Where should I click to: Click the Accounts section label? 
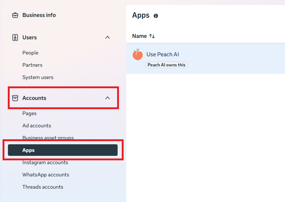point(34,98)
